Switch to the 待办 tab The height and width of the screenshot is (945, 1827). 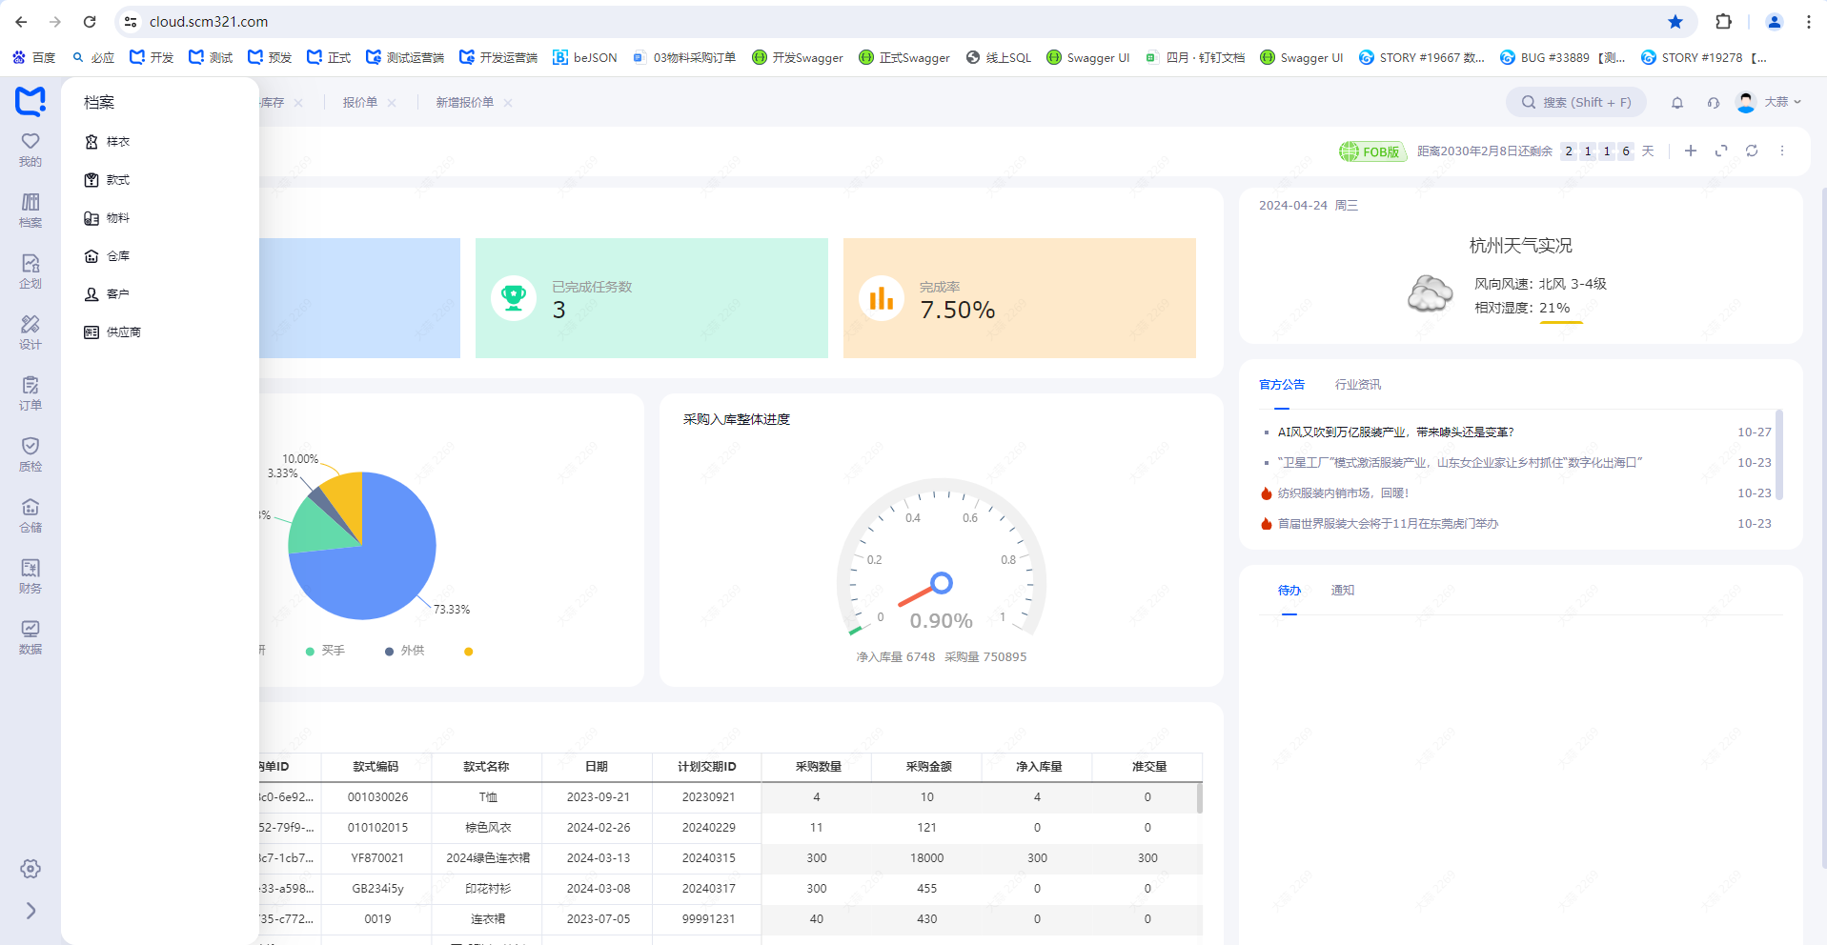click(1289, 591)
